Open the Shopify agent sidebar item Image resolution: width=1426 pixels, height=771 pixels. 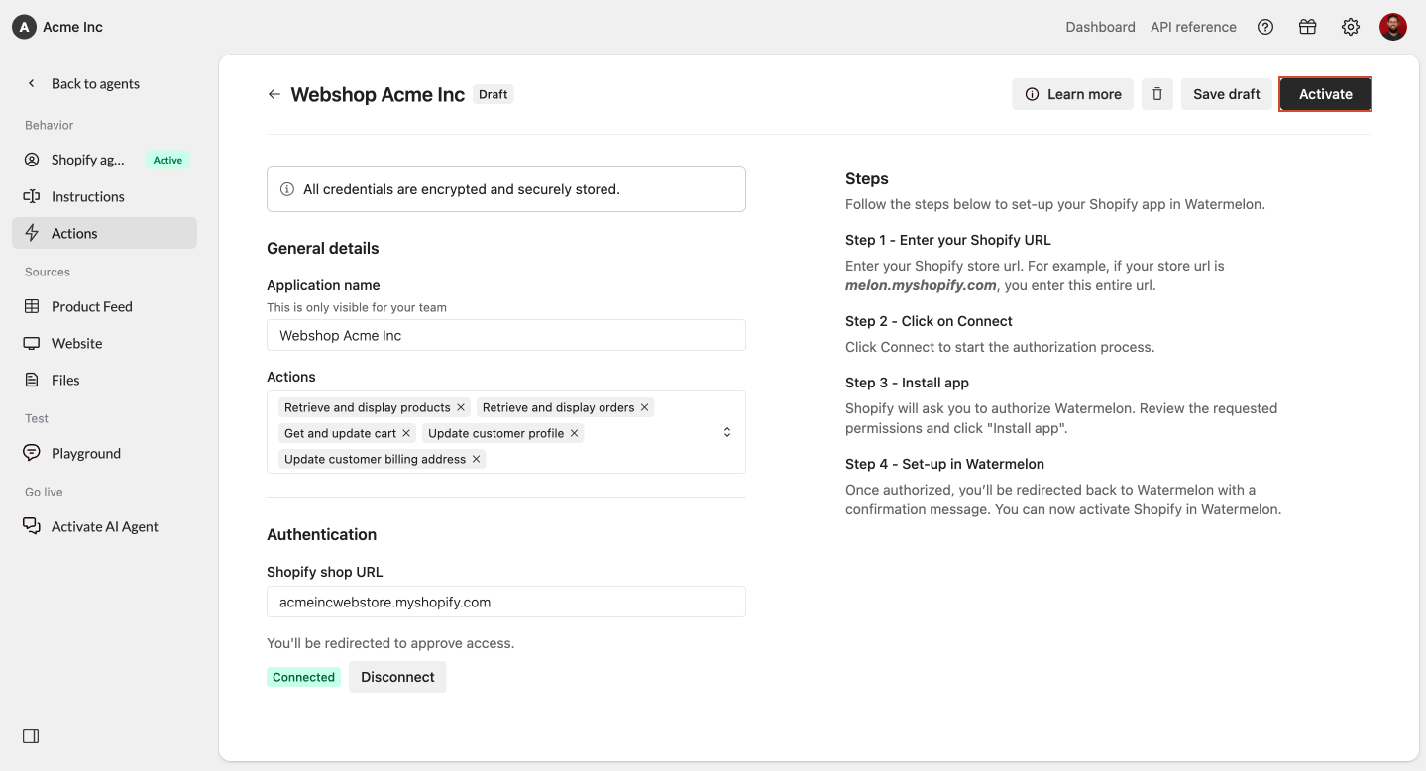click(105, 160)
